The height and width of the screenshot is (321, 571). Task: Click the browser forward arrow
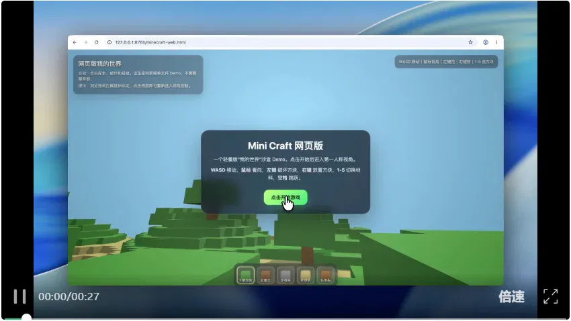[85, 42]
